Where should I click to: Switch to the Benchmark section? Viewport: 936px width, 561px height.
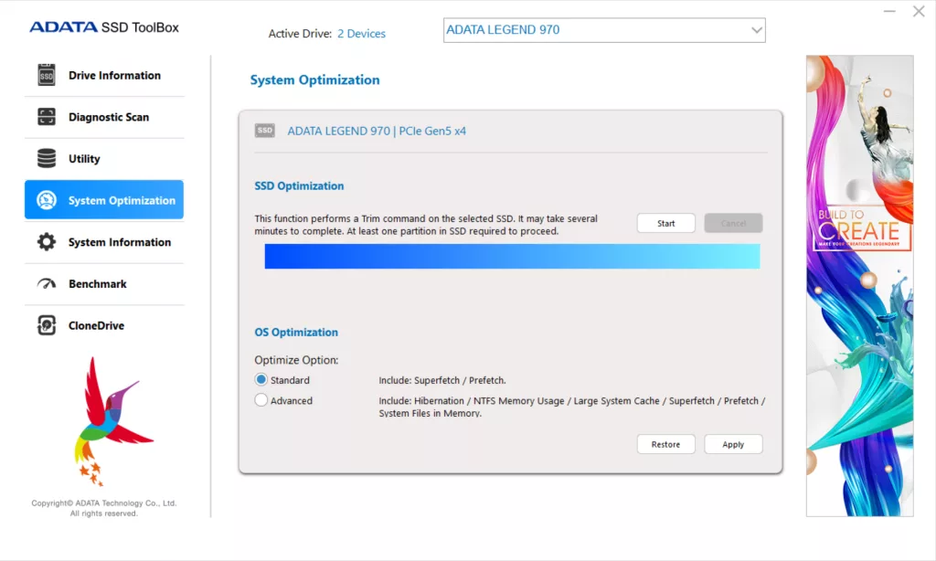point(104,283)
